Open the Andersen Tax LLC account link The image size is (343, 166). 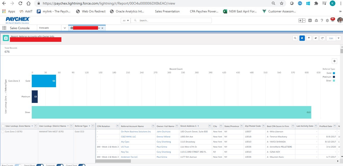point(129,157)
